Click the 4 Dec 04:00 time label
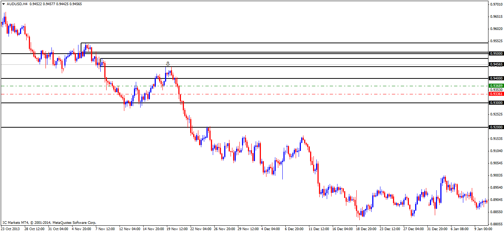Screen dimensions: 504x232 271,229
